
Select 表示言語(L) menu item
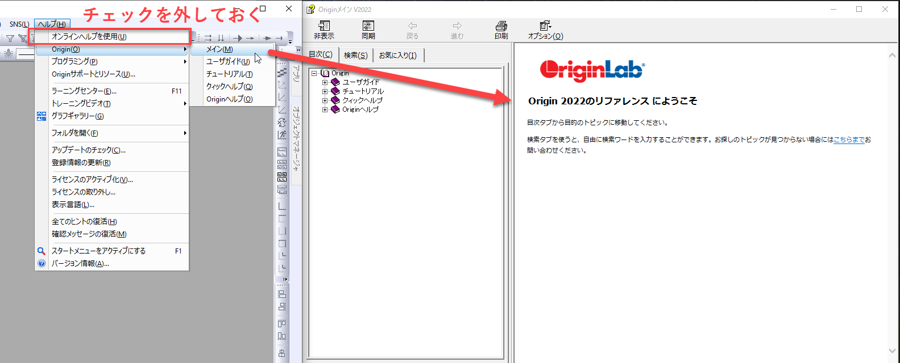click(x=111, y=204)
